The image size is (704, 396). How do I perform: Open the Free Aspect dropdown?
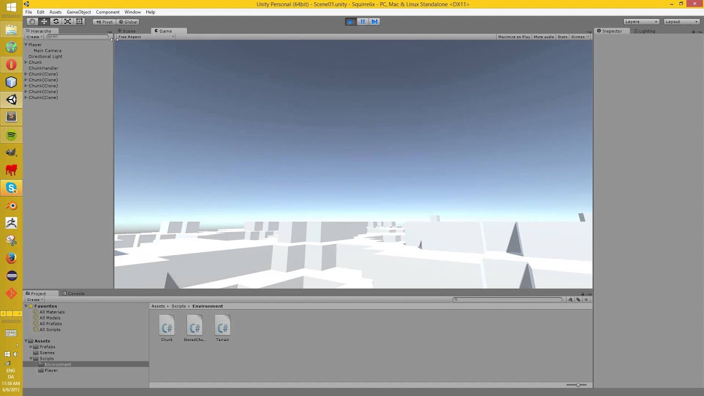pyautogui.click(x=145, y=37)
